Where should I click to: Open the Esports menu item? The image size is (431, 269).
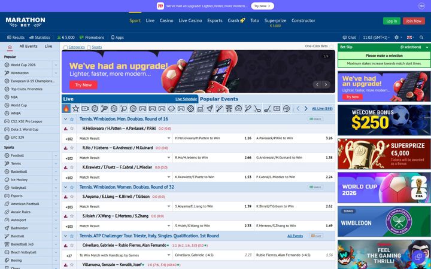pyautogui.click(x=215, y=20)
